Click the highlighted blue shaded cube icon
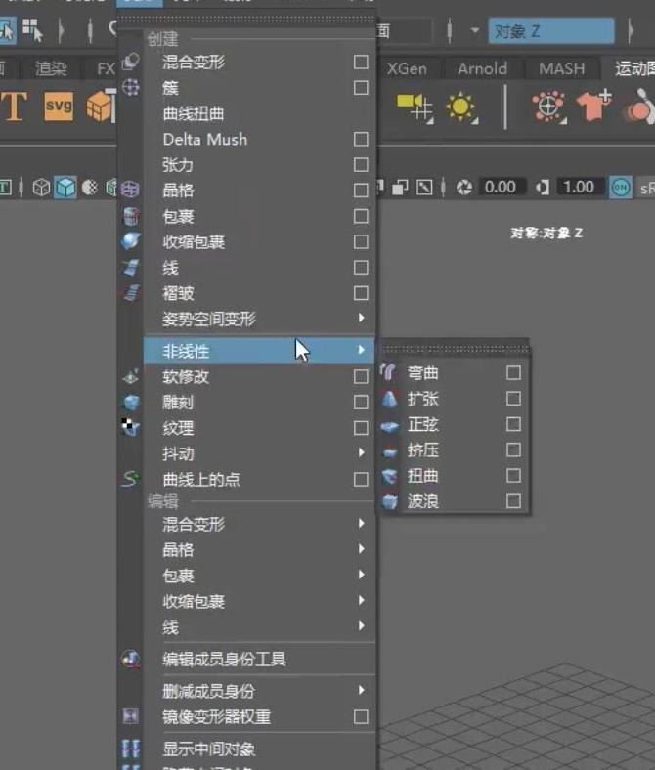The height and width of the screenshot is (770, 655). pos(65,188)
